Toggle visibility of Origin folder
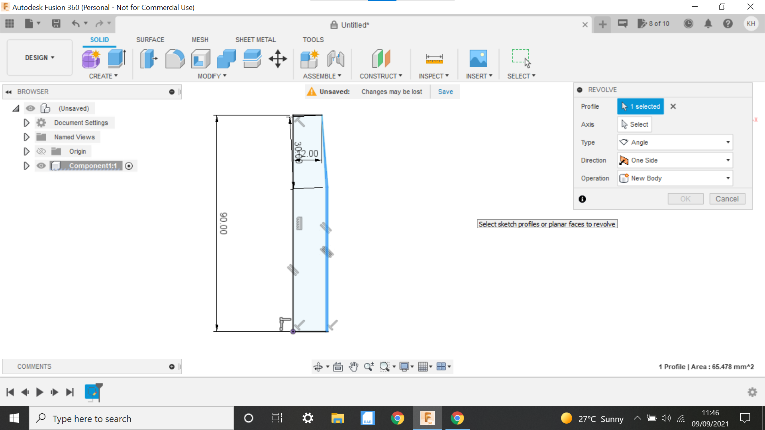The height and width of the screenshot is (430, 765). coord(41,151)
